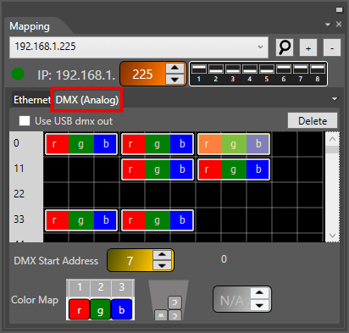Toggle DIP switch 6

[284, 69]
